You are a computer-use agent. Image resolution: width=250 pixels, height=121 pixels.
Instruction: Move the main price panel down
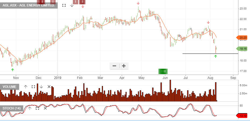pyautogui.click(x=72, y=5)
